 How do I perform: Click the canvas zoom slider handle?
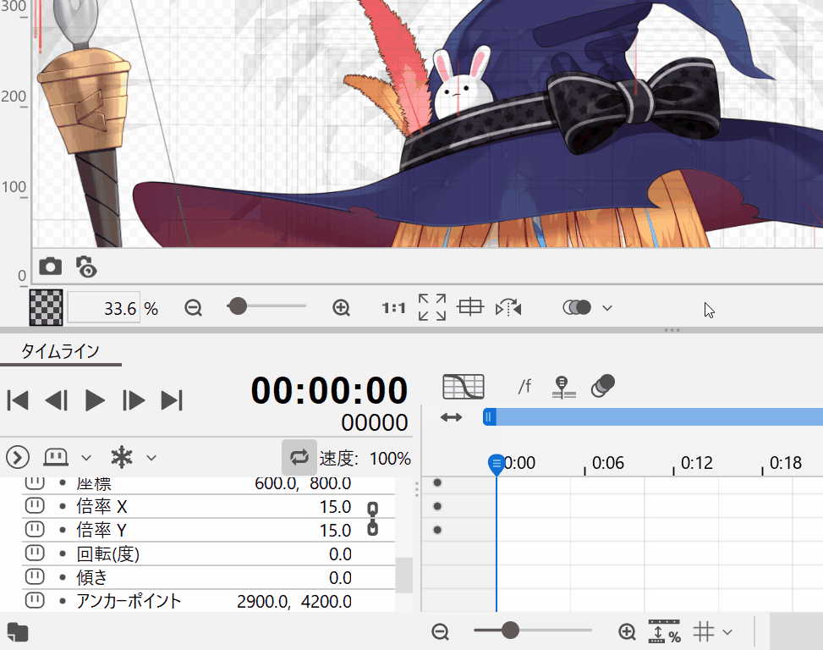click(238, 306)
